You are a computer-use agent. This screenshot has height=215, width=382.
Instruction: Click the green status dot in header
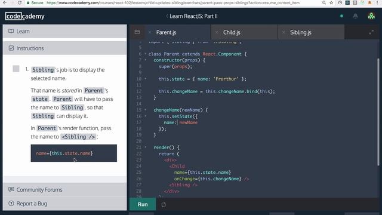tap(341, 16)
